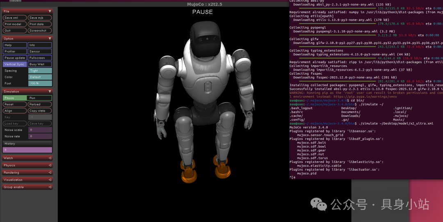
Task: Toggle the Sensor option
Action: 39,51
